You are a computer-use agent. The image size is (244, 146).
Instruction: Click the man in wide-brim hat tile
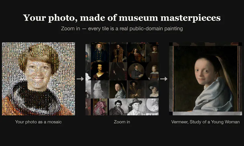[136, 107]
